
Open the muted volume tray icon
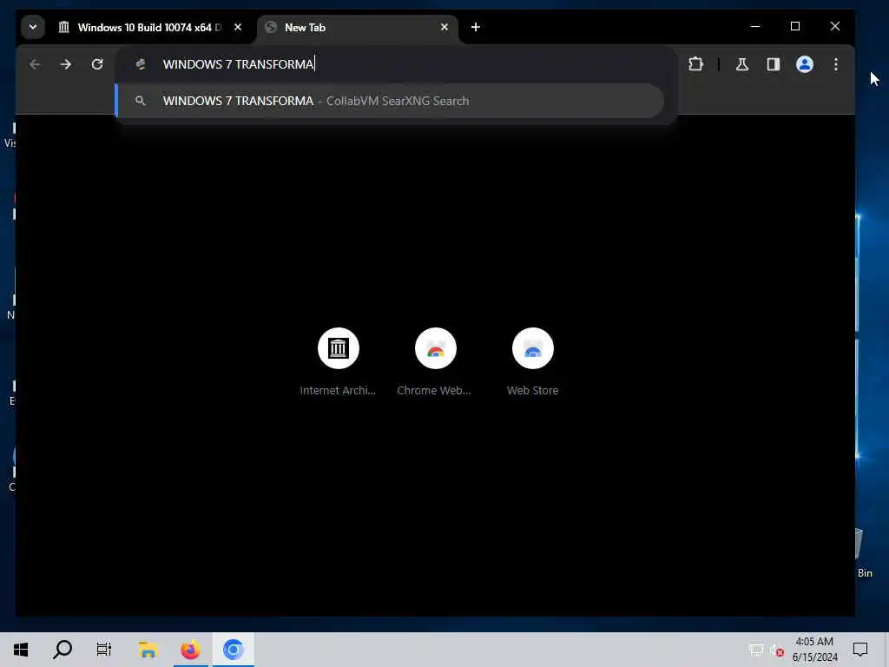pyautogui.click(x=777, y=650)
